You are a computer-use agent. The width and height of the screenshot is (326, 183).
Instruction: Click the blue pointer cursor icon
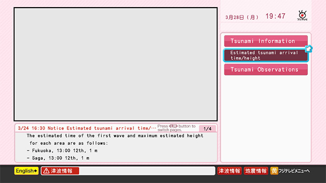point(309,49)
